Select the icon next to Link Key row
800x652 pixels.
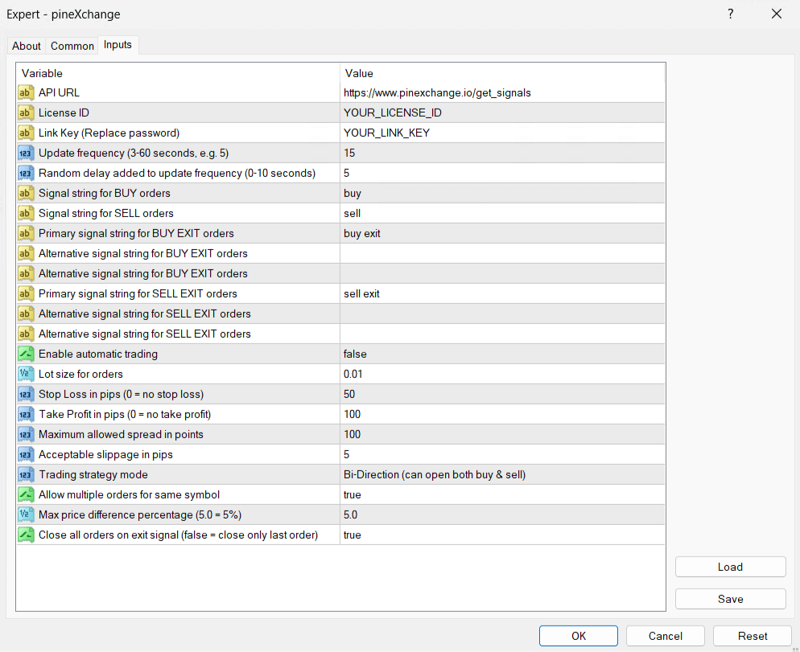[26, 133]
